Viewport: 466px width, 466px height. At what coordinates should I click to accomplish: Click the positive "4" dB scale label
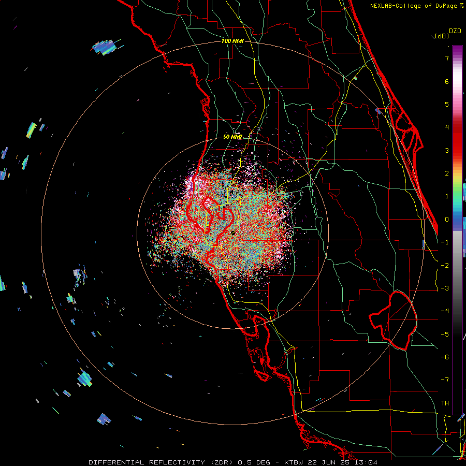click(x=447, y=127)
